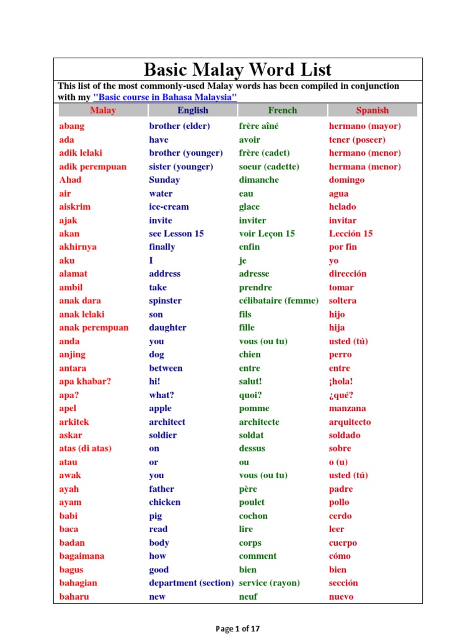Click the Malay entry atas (di atas)
Viewport: 476px width, 635px height.
85,449
